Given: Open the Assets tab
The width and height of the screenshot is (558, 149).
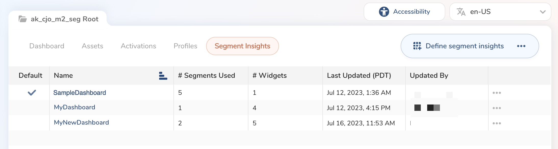Looking at the screenshot, I should [x=92, y=46].
